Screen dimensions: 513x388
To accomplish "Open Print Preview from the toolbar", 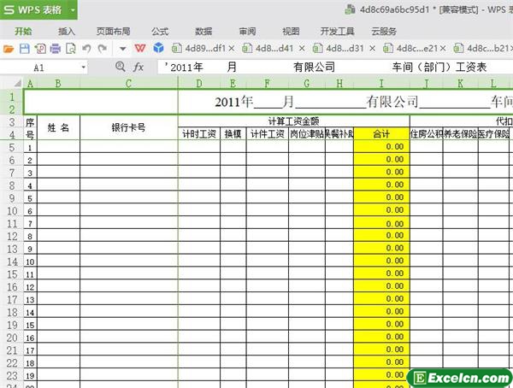I will click(x=70, y=49).
